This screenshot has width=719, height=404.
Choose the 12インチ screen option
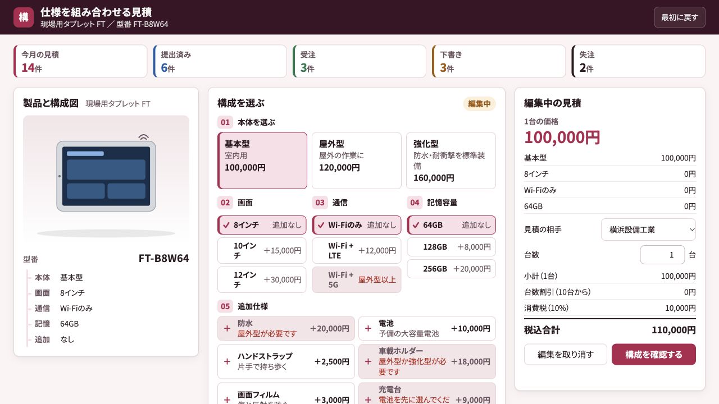262,280
